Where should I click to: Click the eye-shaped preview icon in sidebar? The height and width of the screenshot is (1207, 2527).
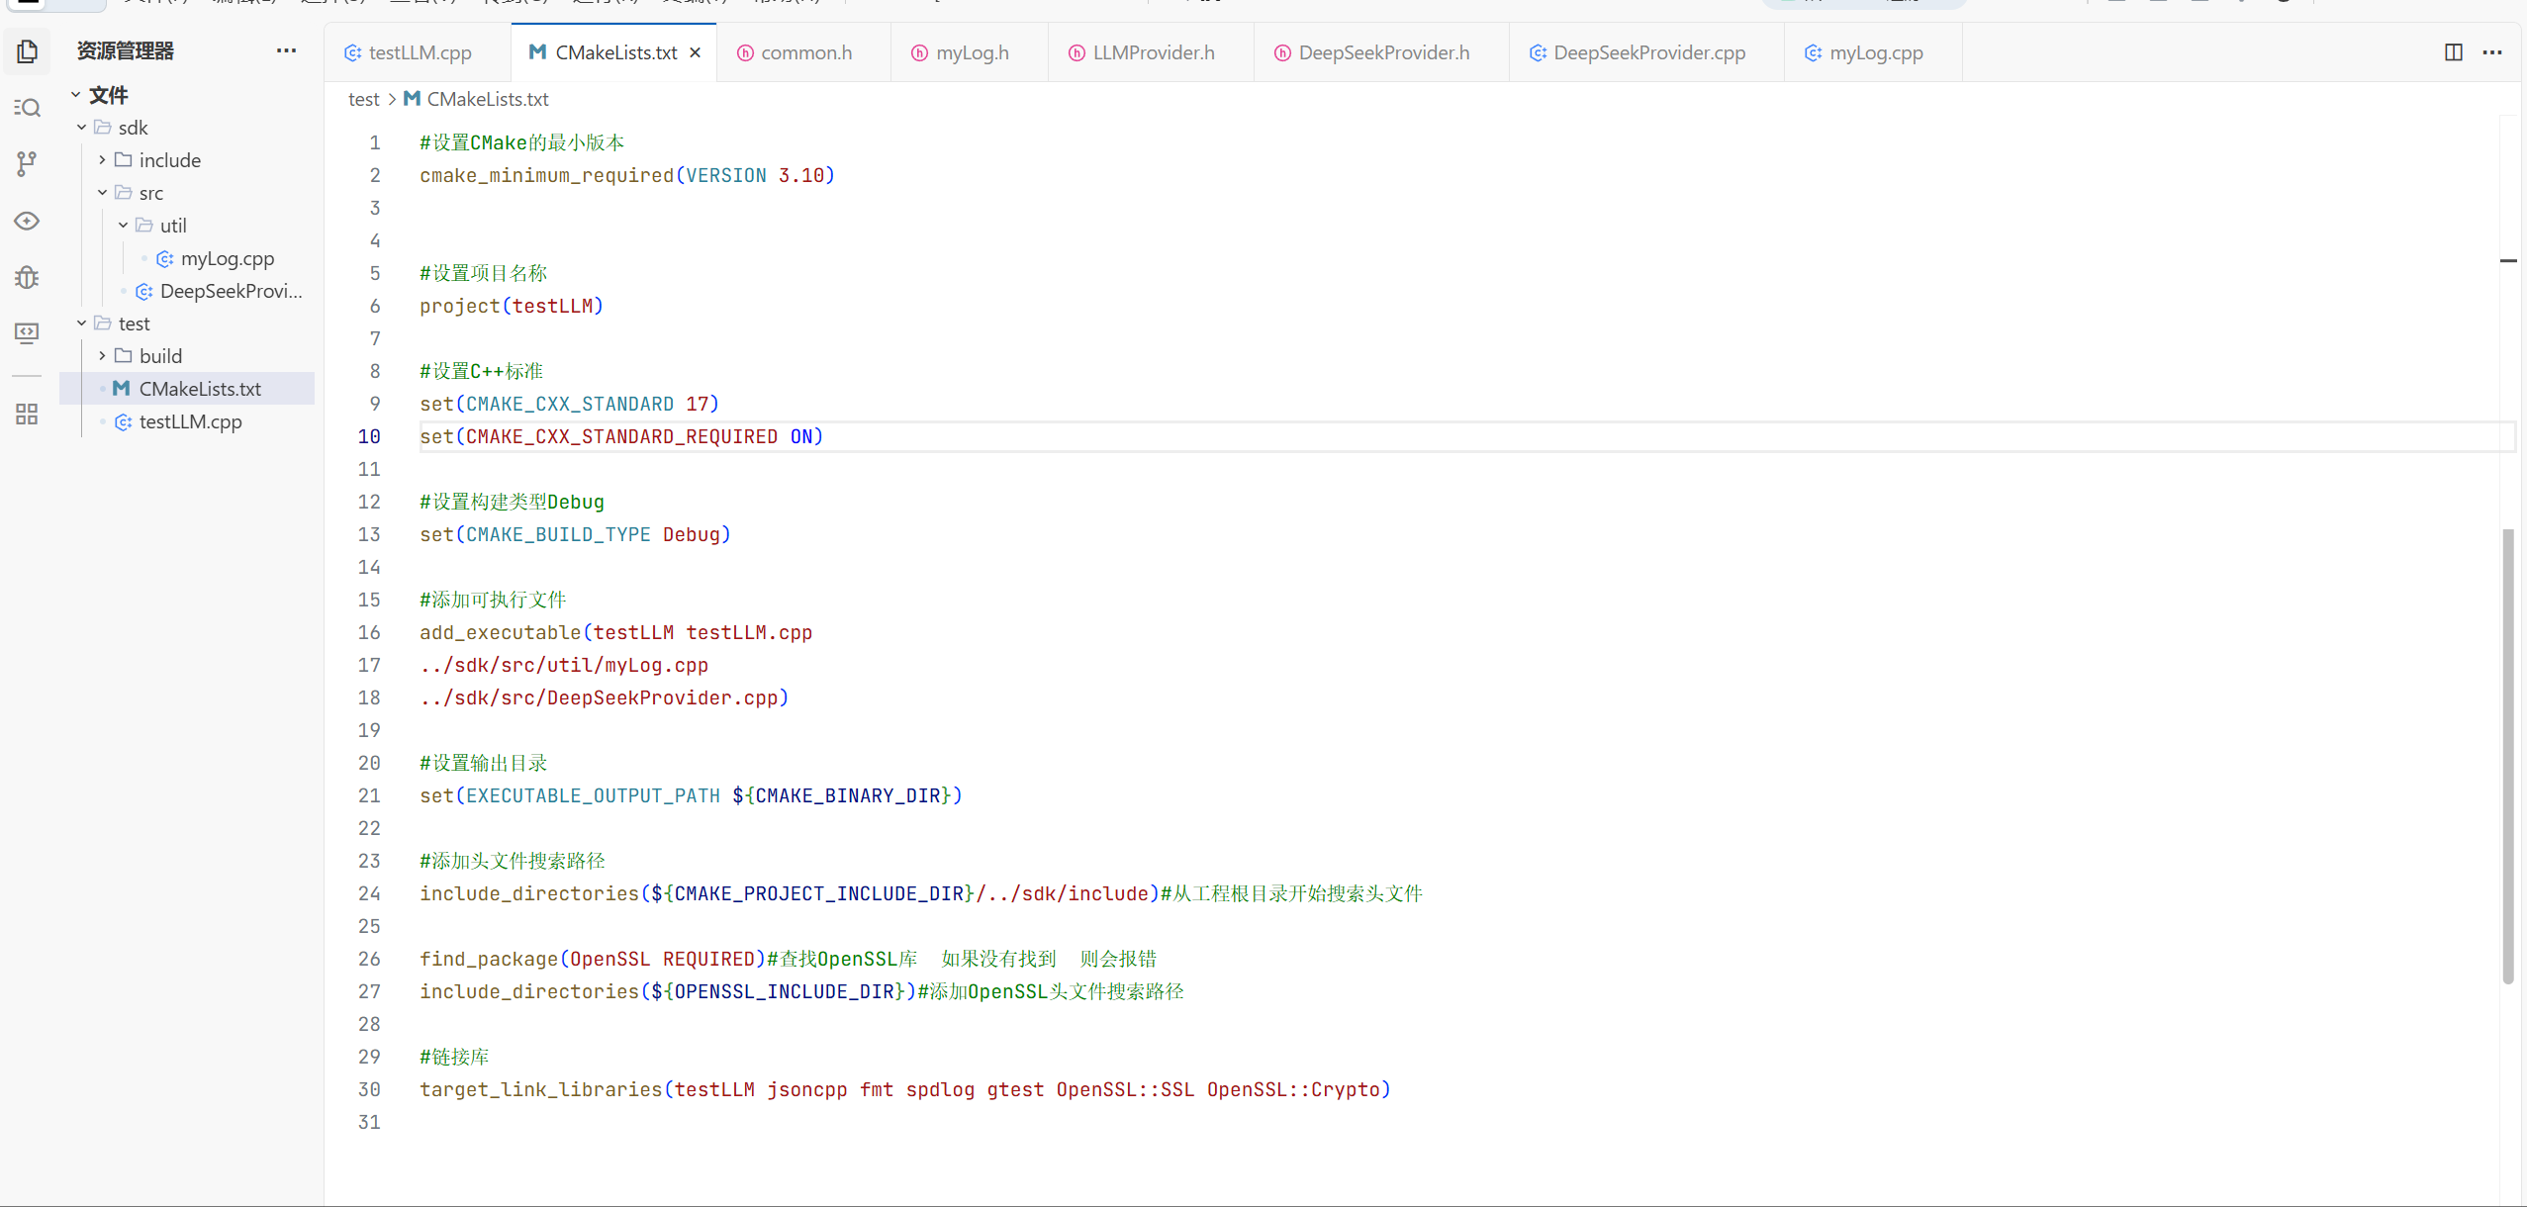27,221
